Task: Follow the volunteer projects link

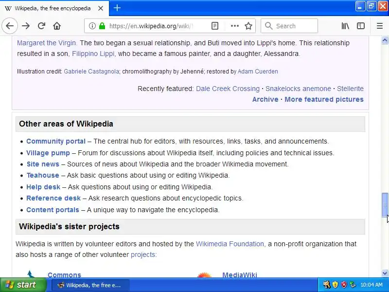Action: click(x=143, y=255)
